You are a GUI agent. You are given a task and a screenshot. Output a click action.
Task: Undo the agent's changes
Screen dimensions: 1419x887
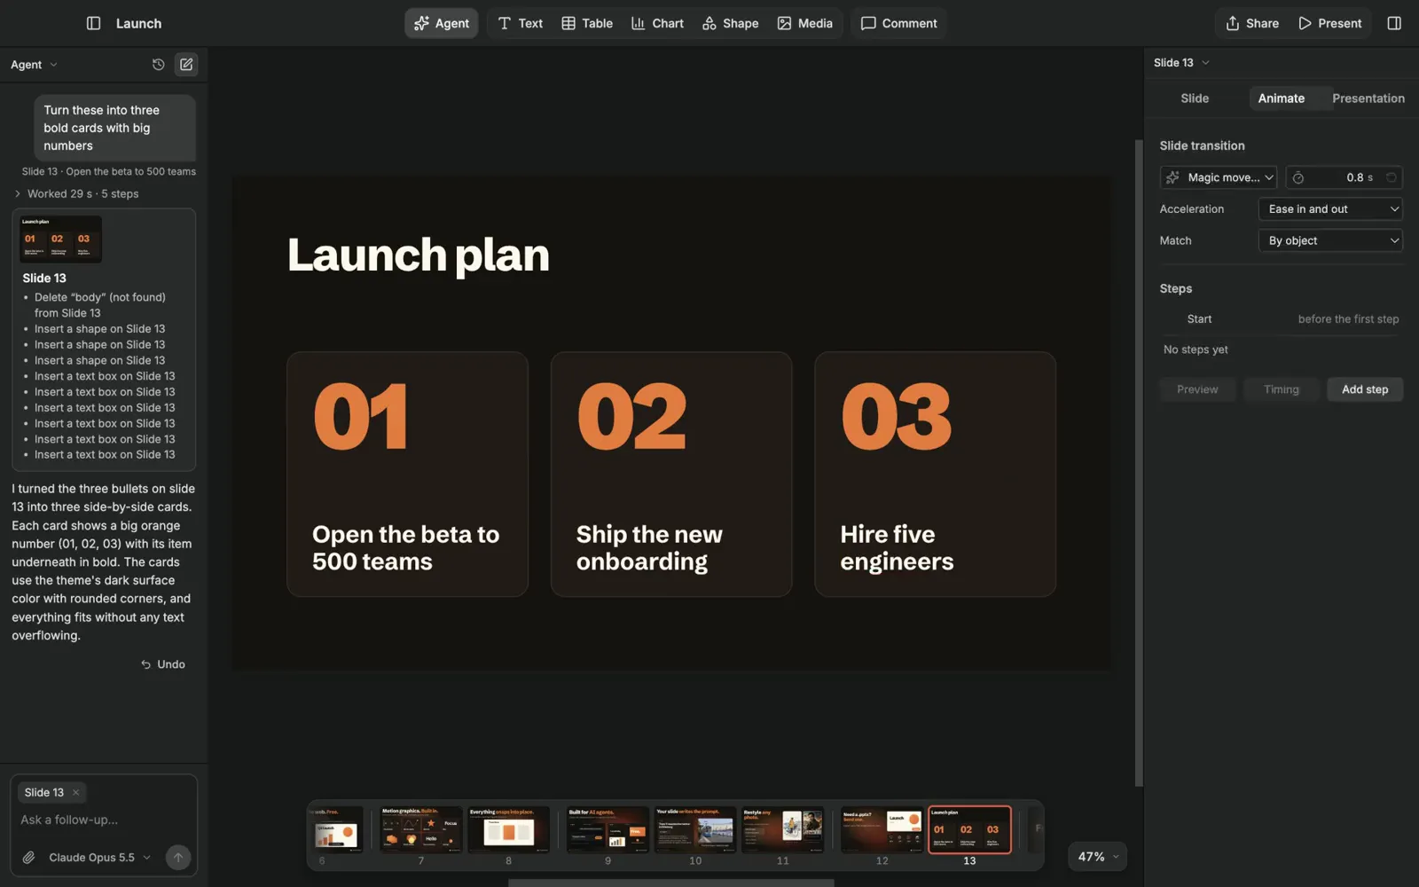coord(163,664)
